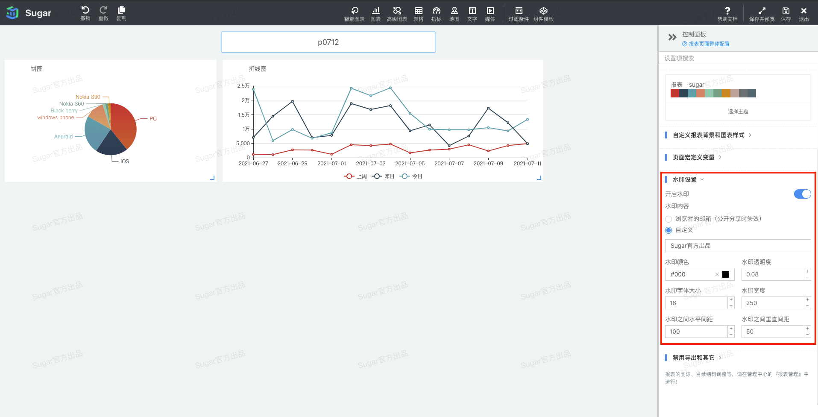Add a map (地图) component
Screen dimensions: 818x417
[454, 14]
